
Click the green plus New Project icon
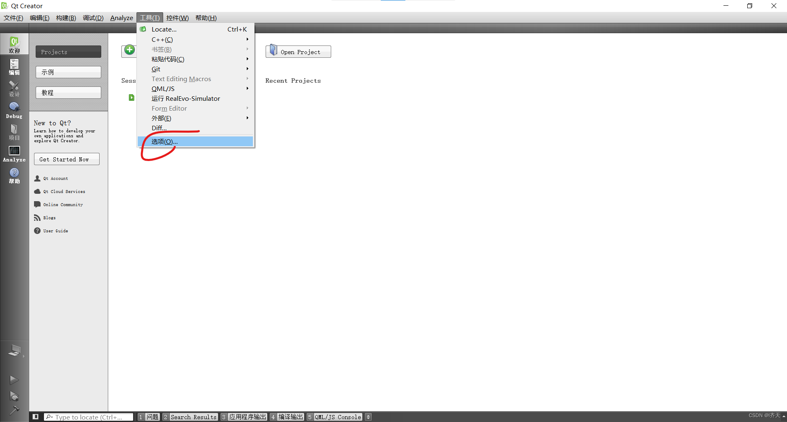click(130, 50)
